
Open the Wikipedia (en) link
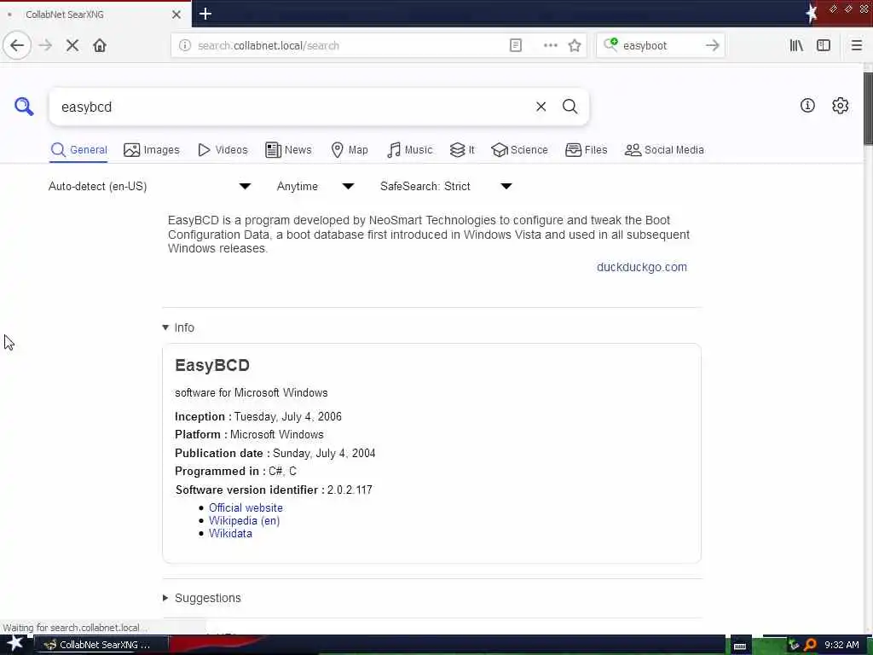[244, 520]
